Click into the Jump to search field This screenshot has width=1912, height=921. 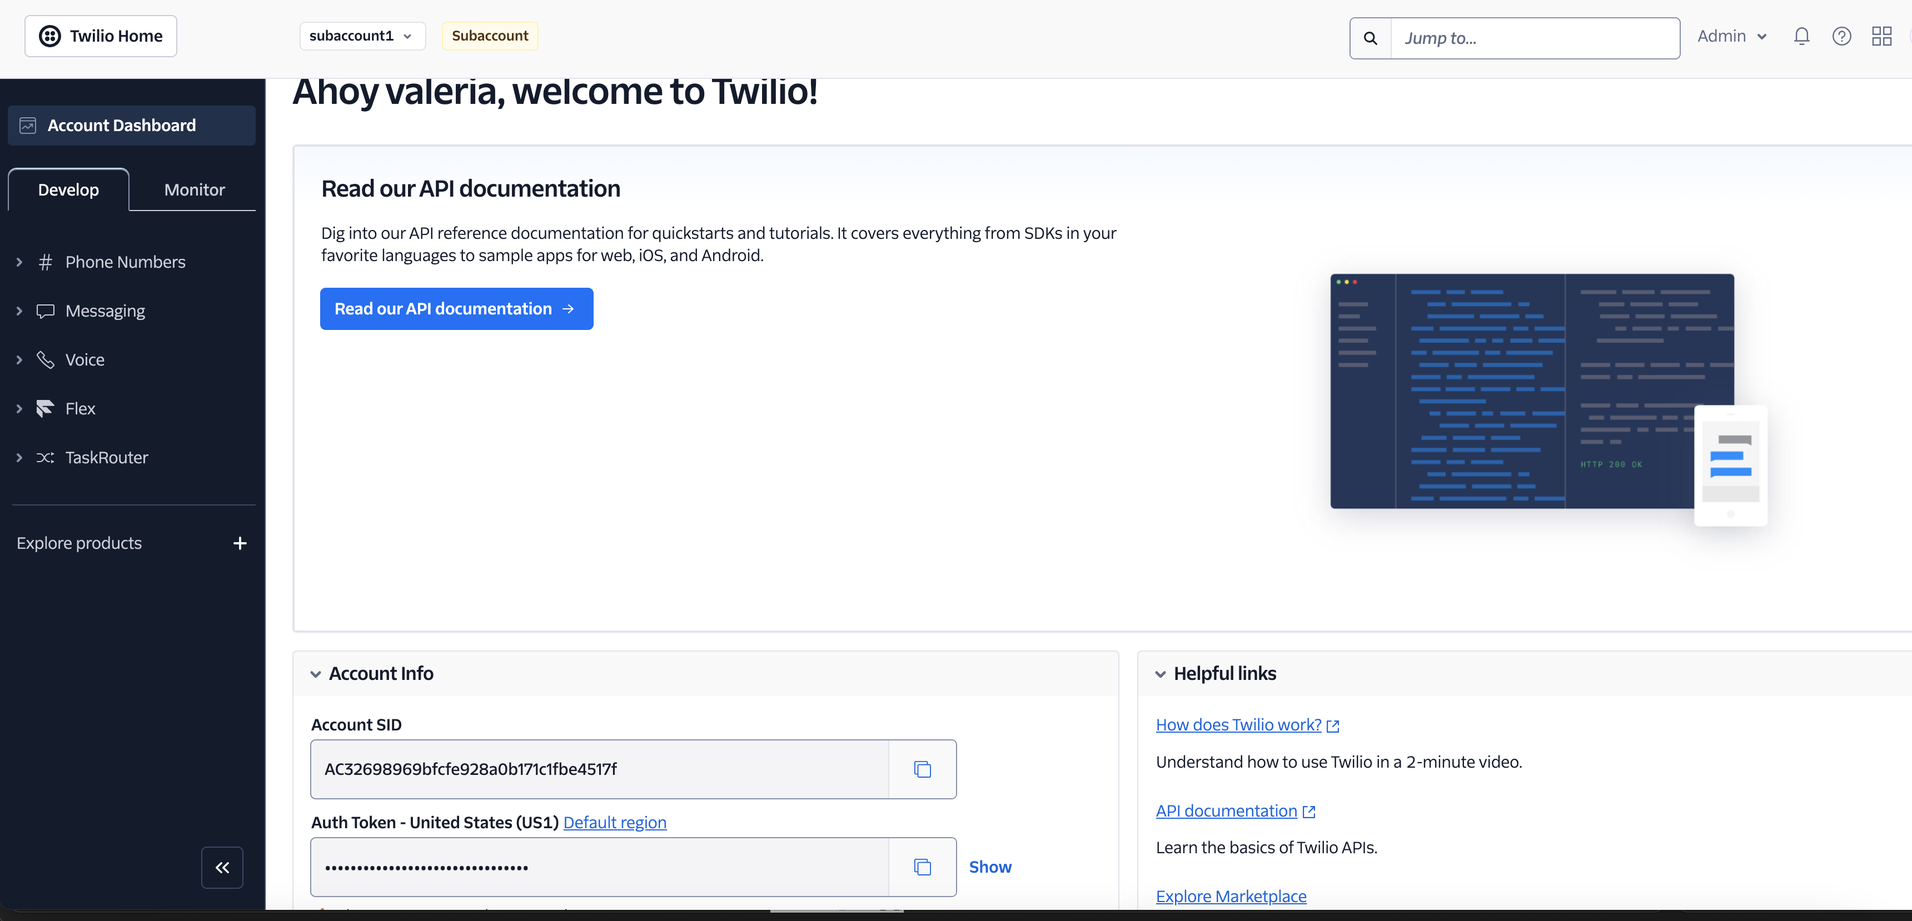coord(1535,38)
